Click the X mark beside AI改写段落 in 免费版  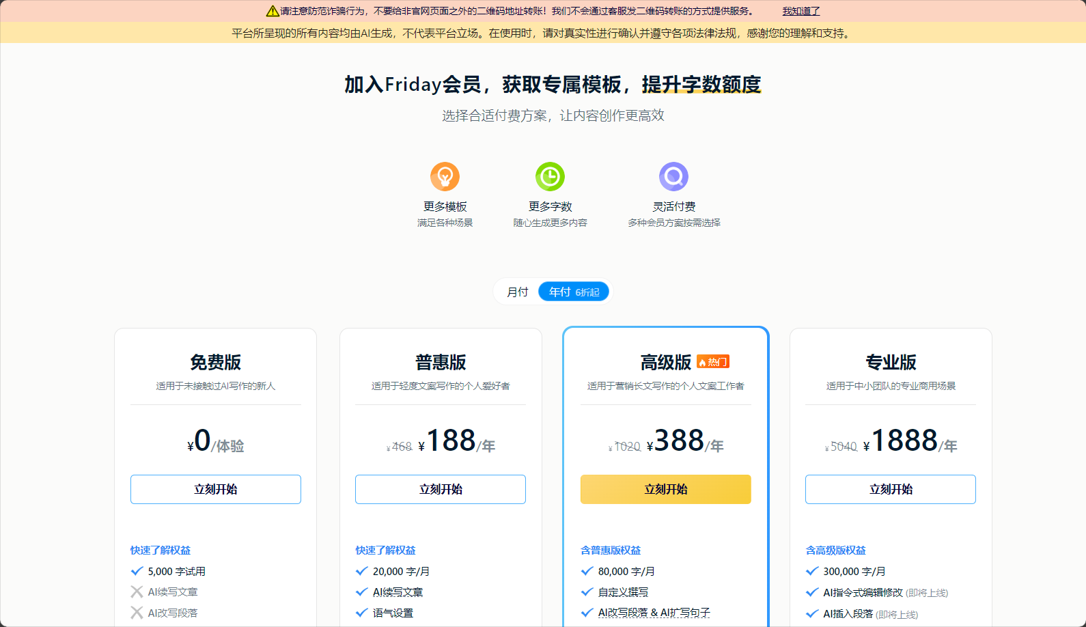click(137, 613)
